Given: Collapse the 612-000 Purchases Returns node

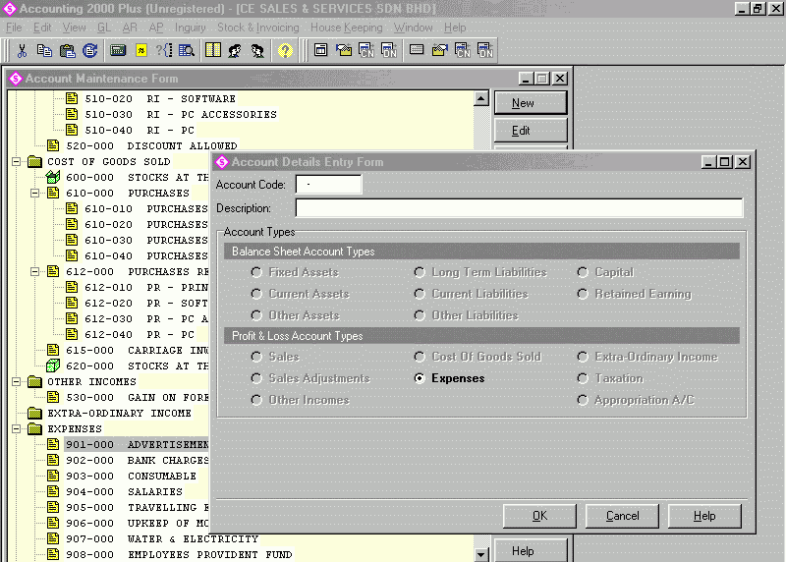Looking at the screenshot, I should 34,271.
